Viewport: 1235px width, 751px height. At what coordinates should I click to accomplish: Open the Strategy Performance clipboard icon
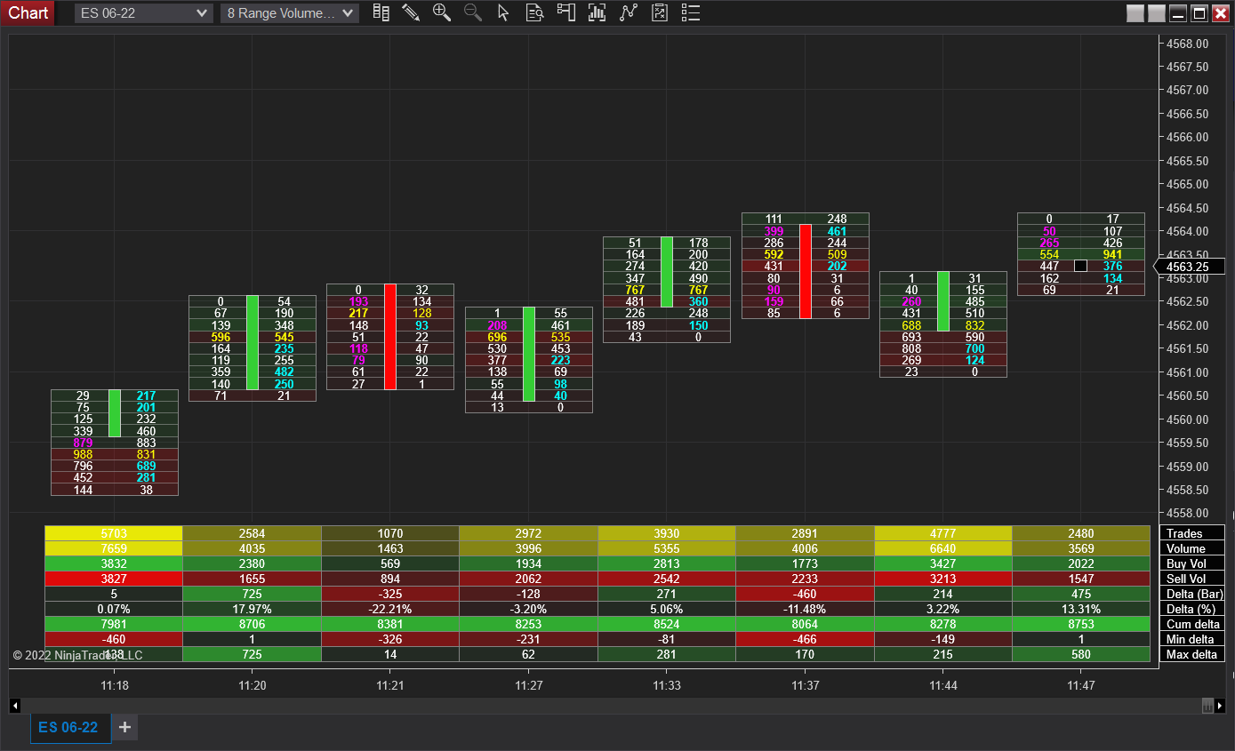pos(659,12)
